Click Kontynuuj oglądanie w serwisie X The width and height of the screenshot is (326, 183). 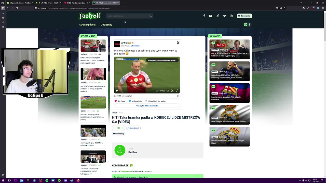[x=162, y=60]
